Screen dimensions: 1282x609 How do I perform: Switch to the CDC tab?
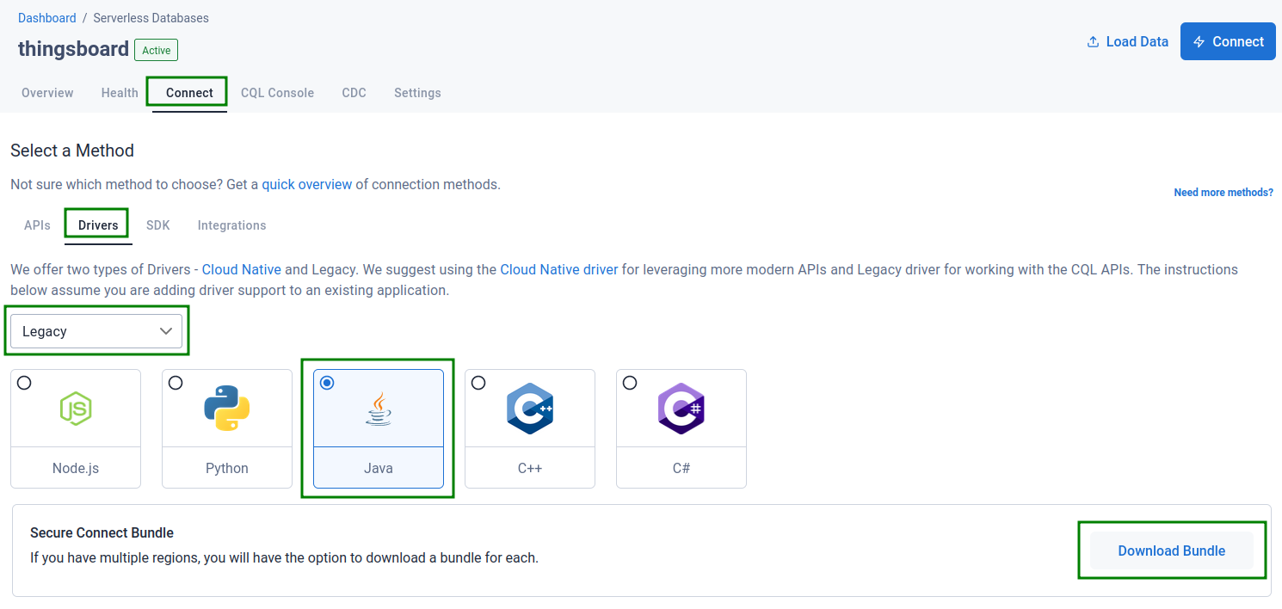click(x=354, y=93)
